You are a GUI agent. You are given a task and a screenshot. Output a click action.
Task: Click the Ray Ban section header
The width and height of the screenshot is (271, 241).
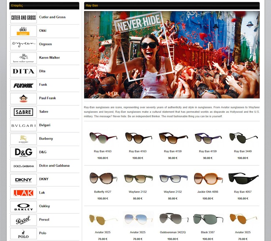coord(172,5)
